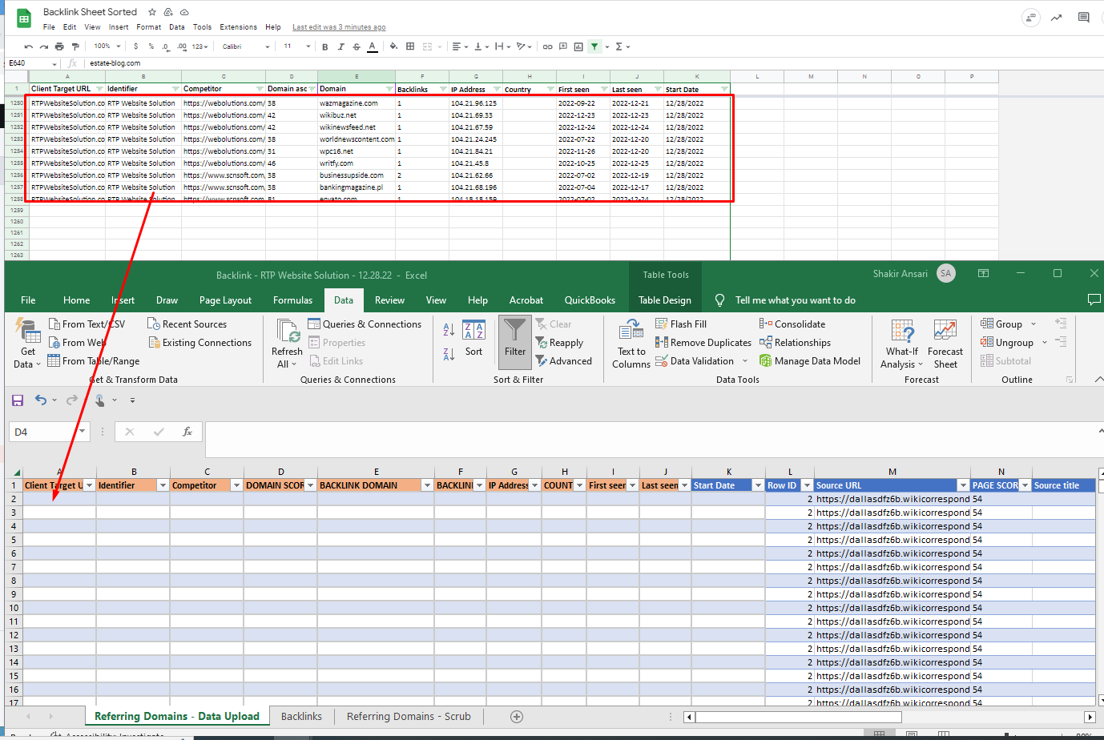Toggle bold formatting in Google Sheets toolbar
The image size is (1104, 740).
pos(324,46)
